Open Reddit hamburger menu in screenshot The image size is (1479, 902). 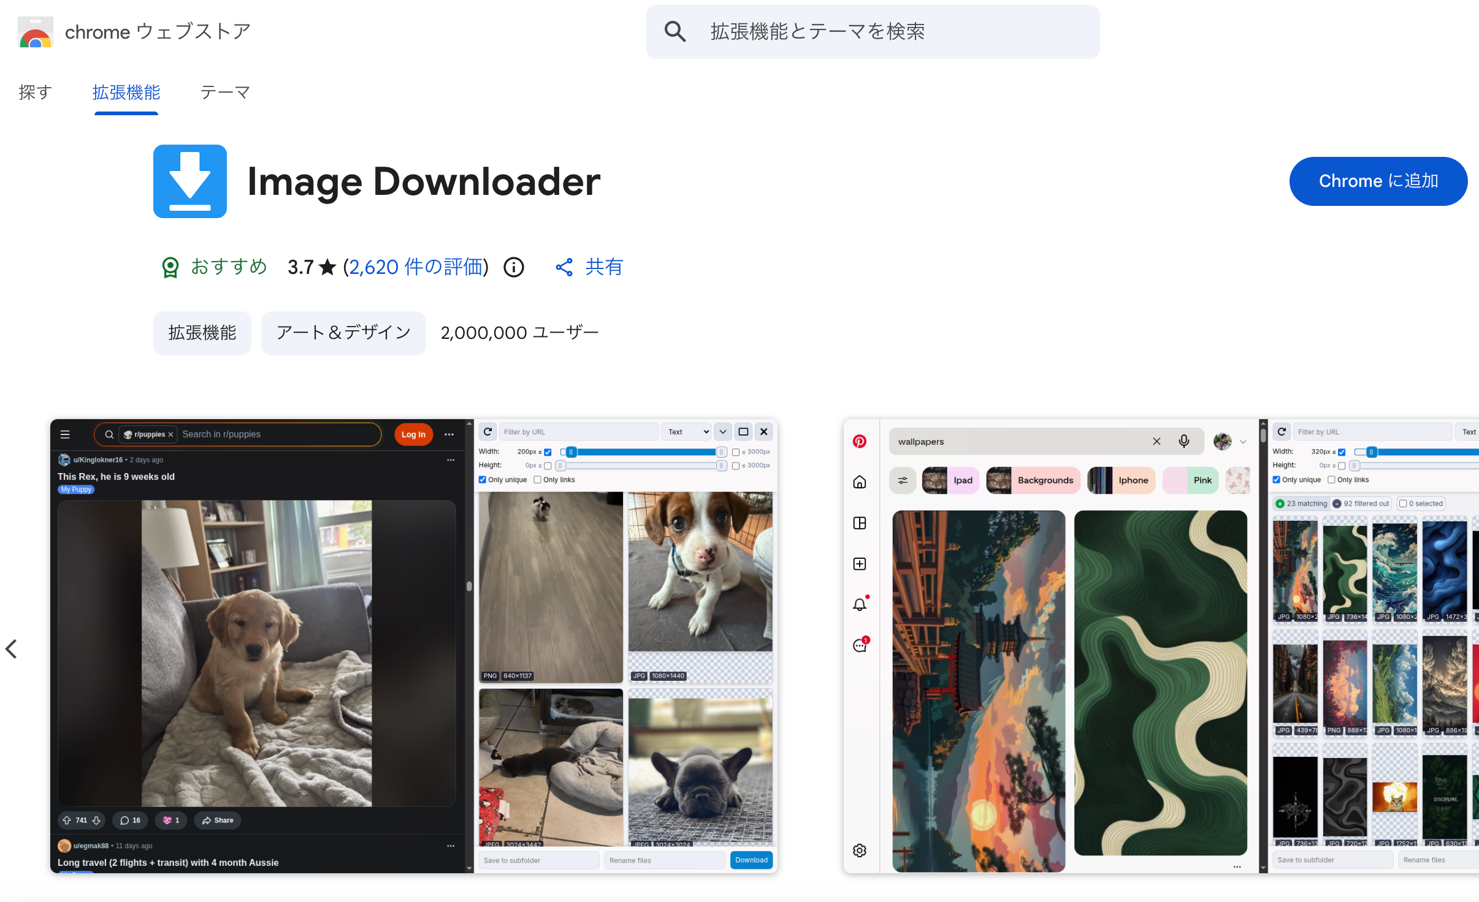(65, 434)
